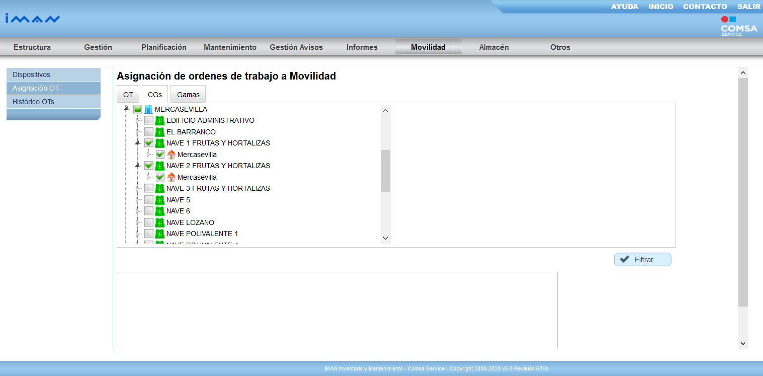Screen dimensions: 763x376
Task: Click the green icon beside NAVE 5
Action: pos(160,200)
